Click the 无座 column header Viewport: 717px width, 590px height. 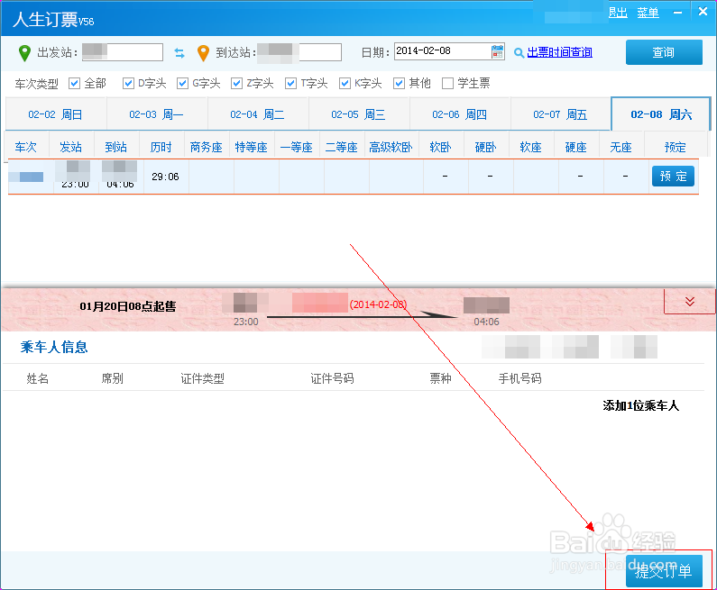621,147
